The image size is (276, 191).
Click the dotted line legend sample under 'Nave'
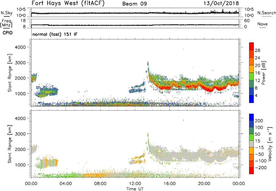(263, 28)
